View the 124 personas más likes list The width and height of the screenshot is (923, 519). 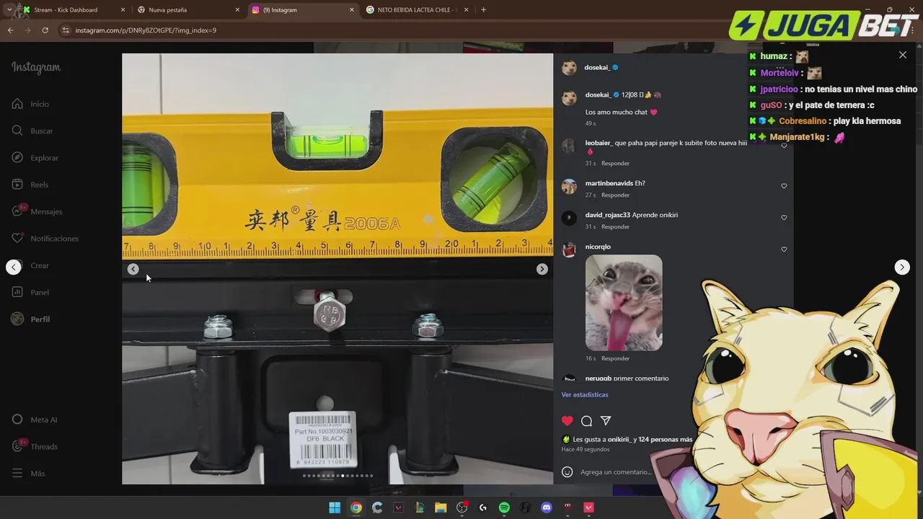pos(665,439)
